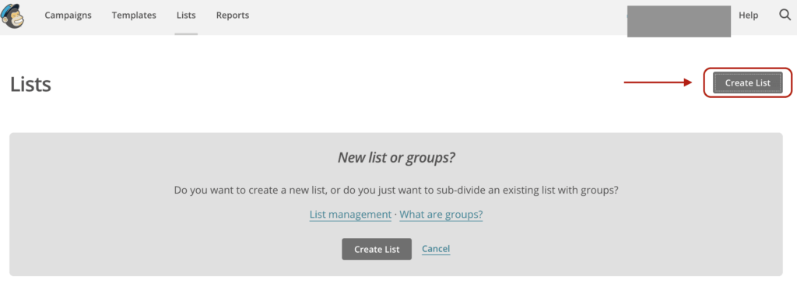Viewport: 797px width, 287px height.
Task: Open the Help menu
Action: (748, 16)
